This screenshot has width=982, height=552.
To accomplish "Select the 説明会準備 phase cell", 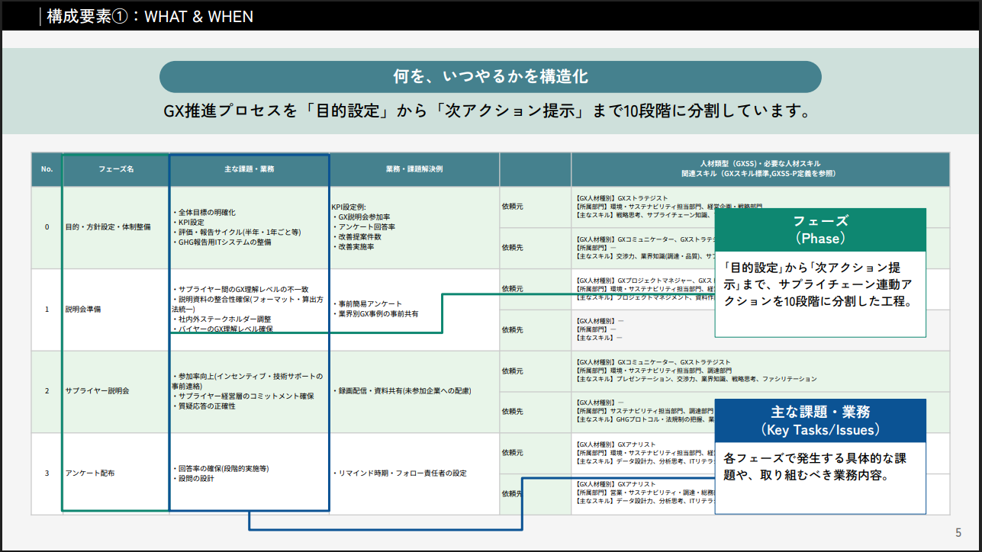I will pos(84,310).
